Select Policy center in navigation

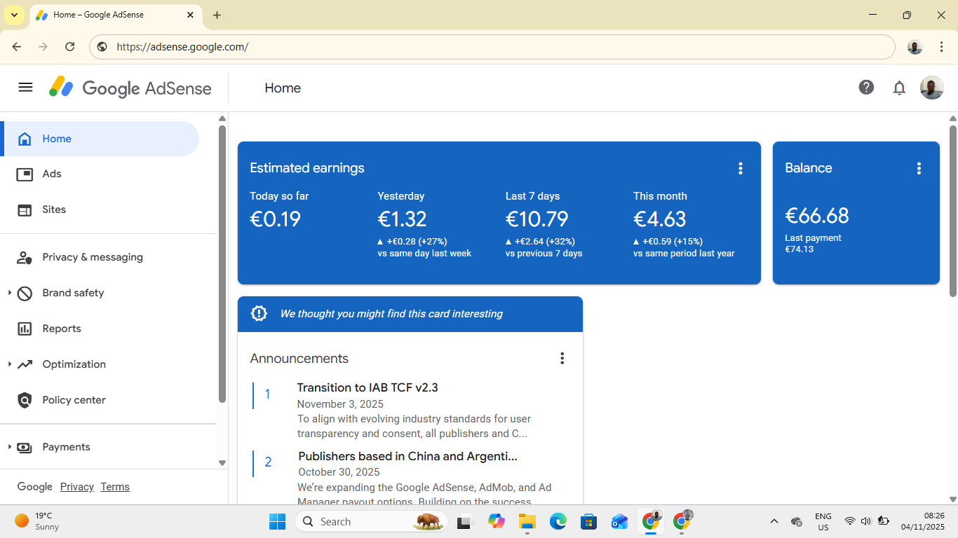pos(74,400)
